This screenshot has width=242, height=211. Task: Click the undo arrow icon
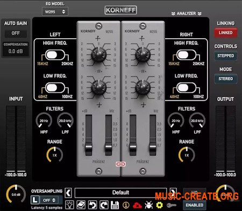(x=92, y=205)
